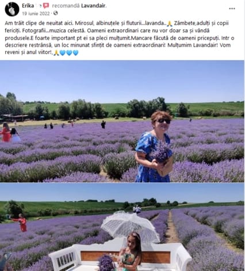Click the lavender bouquet held by woman
The width and height of the screenshot is (245, 271).
pos(161,152)
